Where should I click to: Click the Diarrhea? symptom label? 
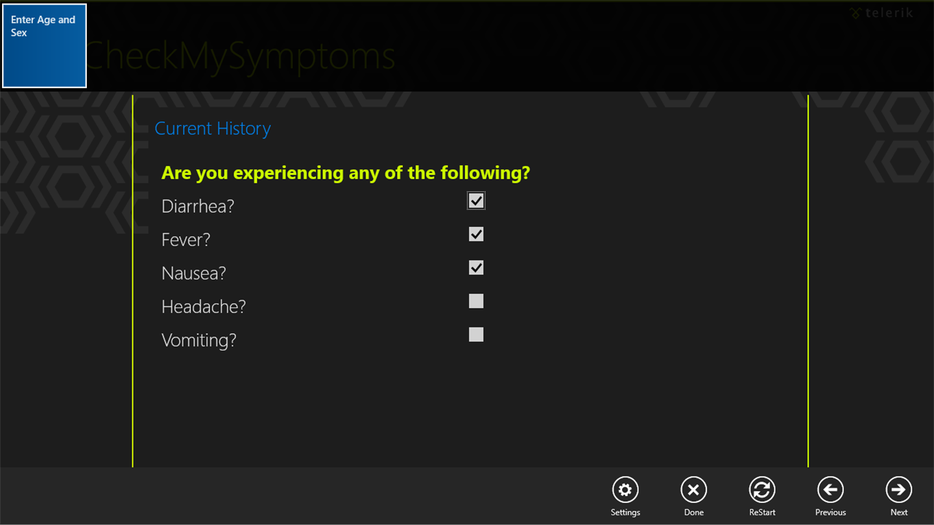(198, 206)
